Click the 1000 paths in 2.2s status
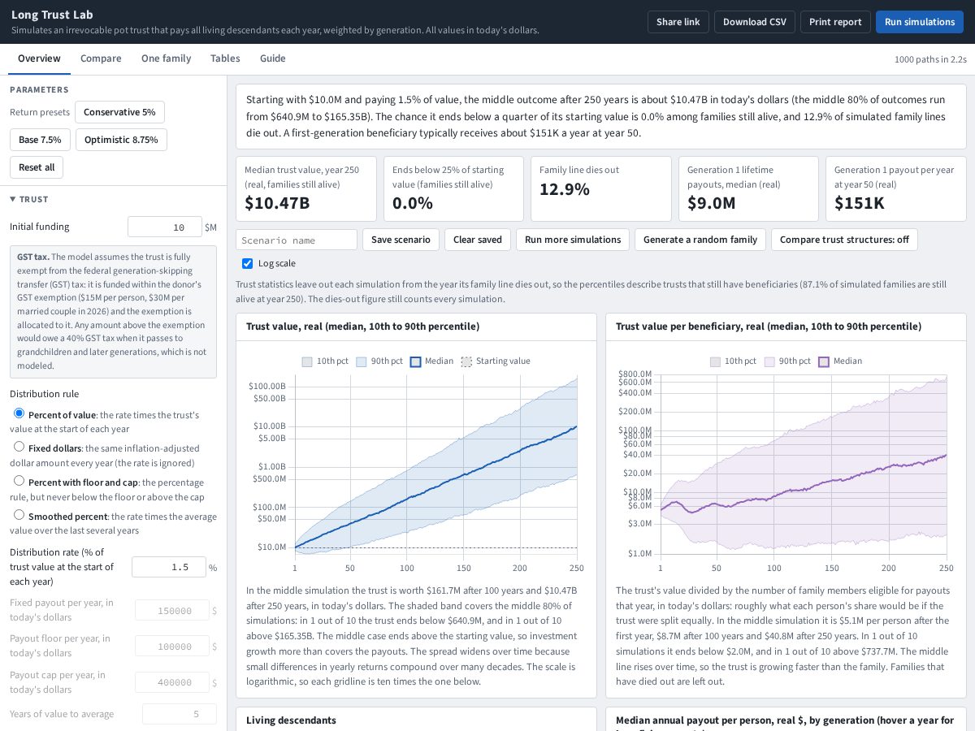The height and width of the screenshot is (731, 975). coord(930,59)
